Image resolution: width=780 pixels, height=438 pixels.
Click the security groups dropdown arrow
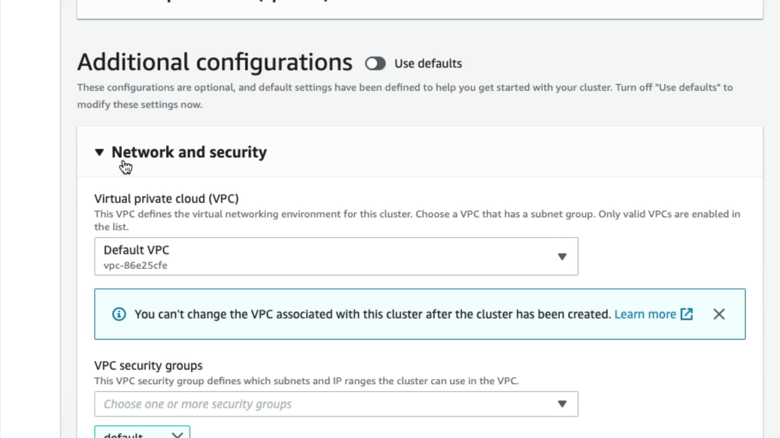[x=562, y=404]
